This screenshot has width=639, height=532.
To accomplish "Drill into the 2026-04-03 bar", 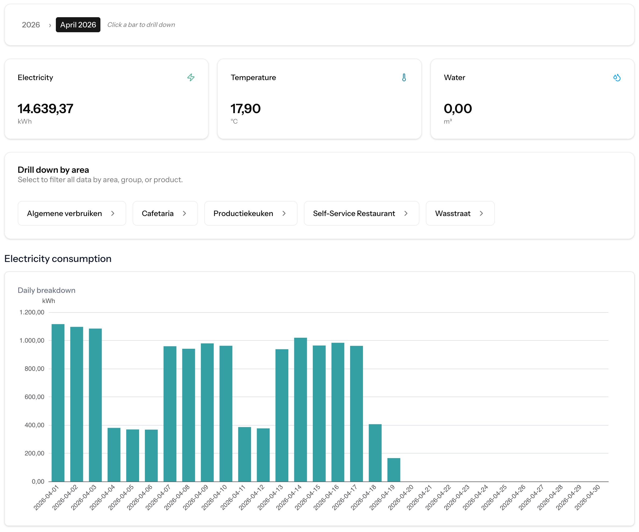I will pyautogui.click(x=95, y=405).
